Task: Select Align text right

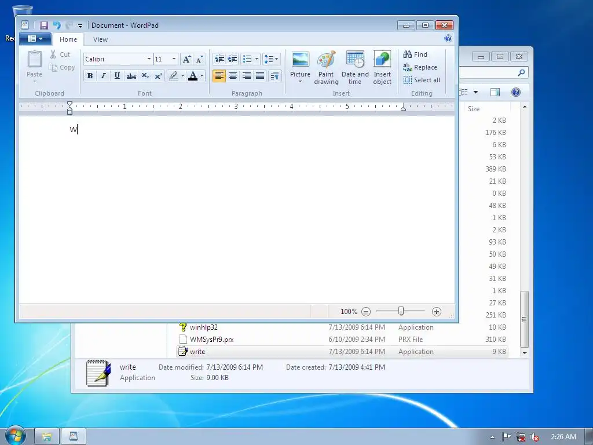Action: tap(246, 76)
